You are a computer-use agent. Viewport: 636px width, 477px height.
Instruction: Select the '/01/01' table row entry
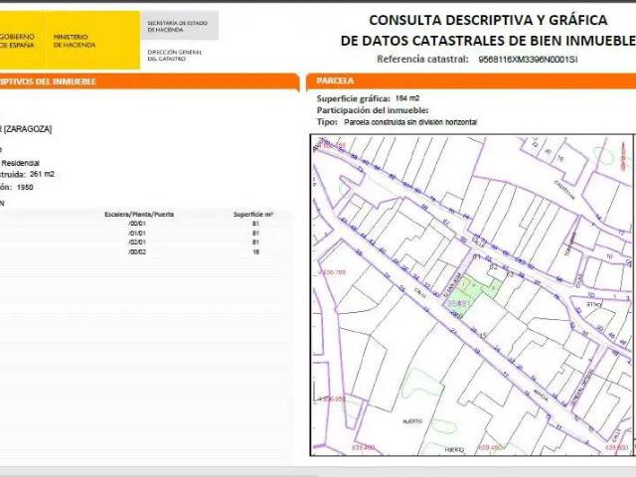[137, 234]
